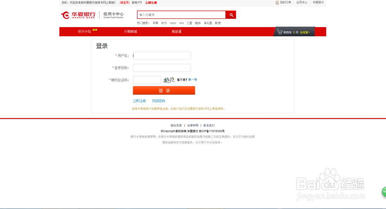Image resolution: width=386 pixels, height=209 pixels.
Task: Click 去结算 in cart area
Action: click(305, 32)
